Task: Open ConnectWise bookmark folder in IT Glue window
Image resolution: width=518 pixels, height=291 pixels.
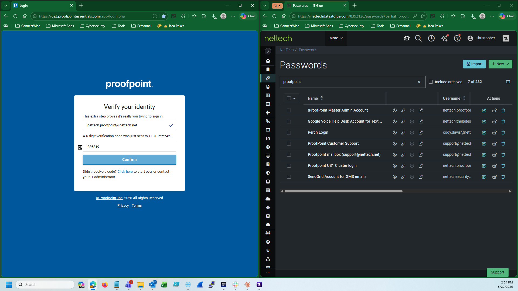Action: pyautogui.click(x=287, y=26)
